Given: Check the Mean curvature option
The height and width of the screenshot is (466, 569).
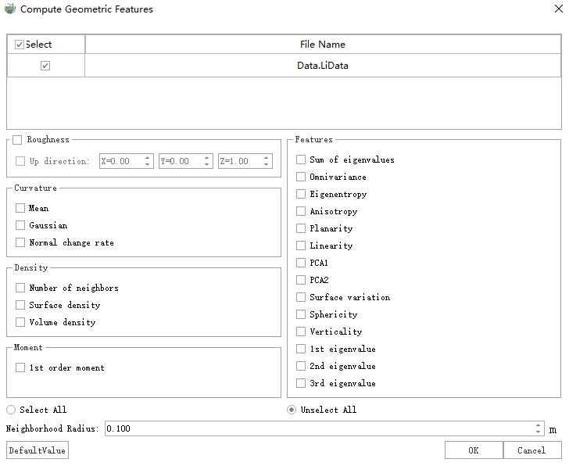Looking at the screenshot, I should (x=20, y=209).
